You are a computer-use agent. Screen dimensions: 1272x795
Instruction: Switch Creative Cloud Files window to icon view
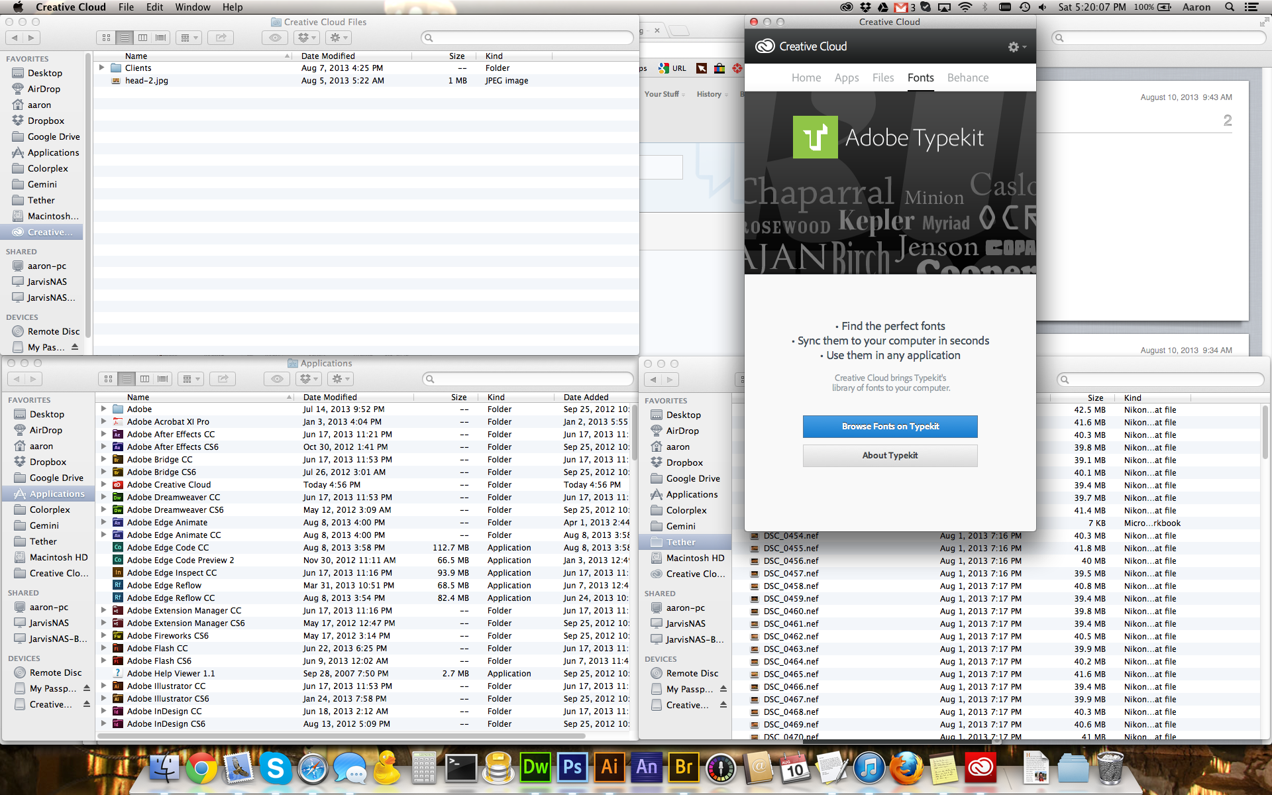tap(106, 38)
